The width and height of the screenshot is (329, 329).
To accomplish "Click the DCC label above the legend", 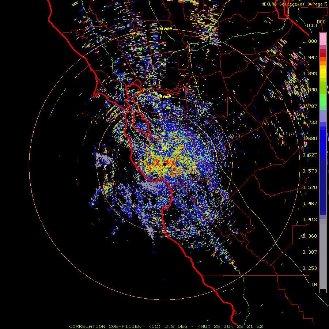I will click(321, 22).
